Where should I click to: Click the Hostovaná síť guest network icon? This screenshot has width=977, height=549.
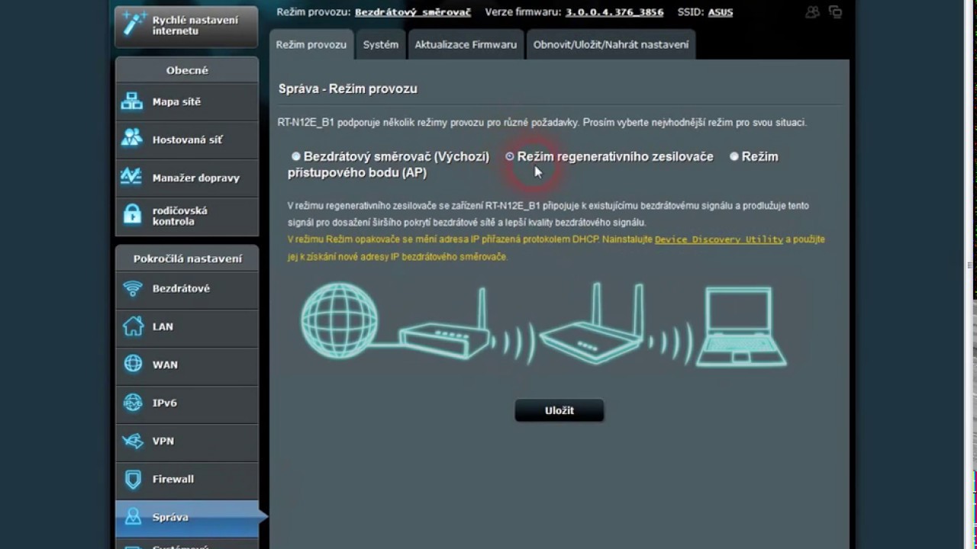click(132, 139)
